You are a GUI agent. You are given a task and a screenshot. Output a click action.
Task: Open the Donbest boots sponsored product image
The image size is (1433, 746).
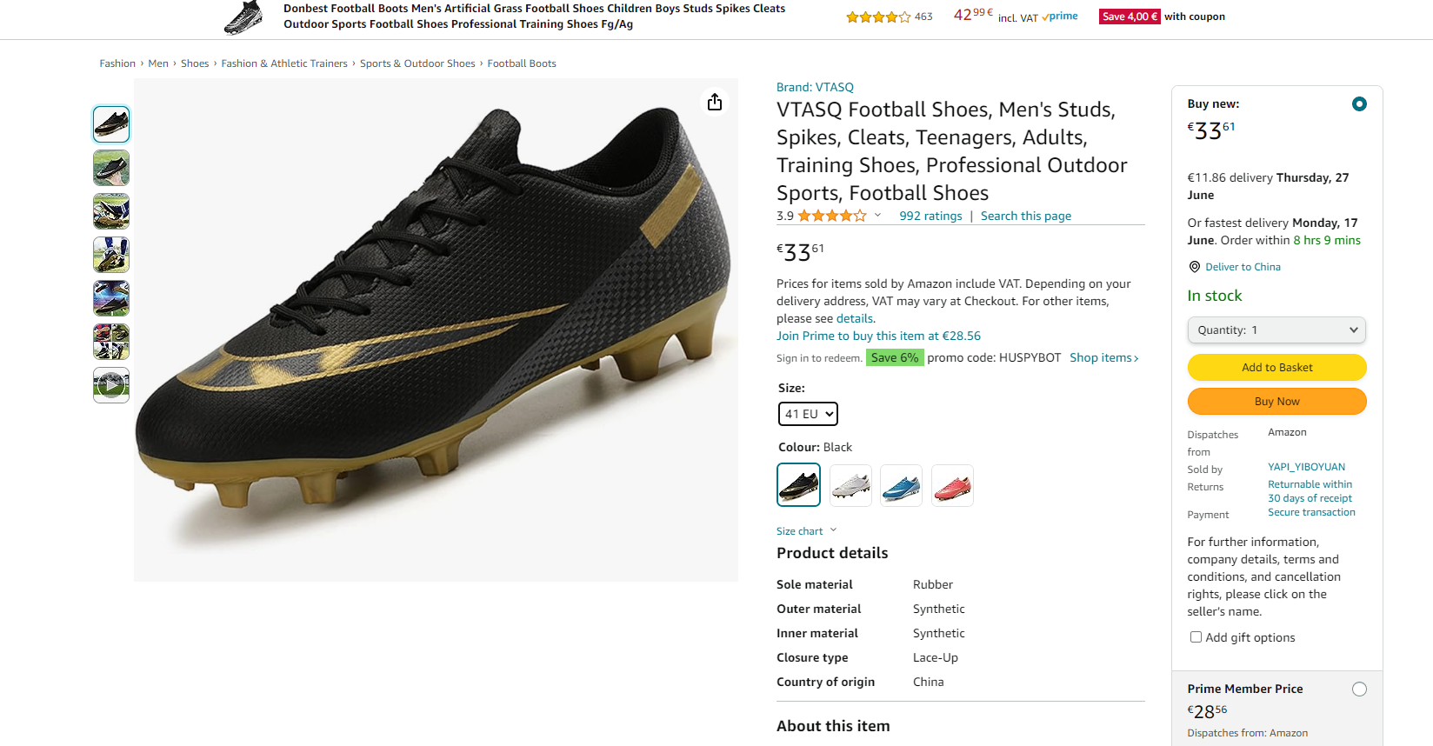coord(243,17)
